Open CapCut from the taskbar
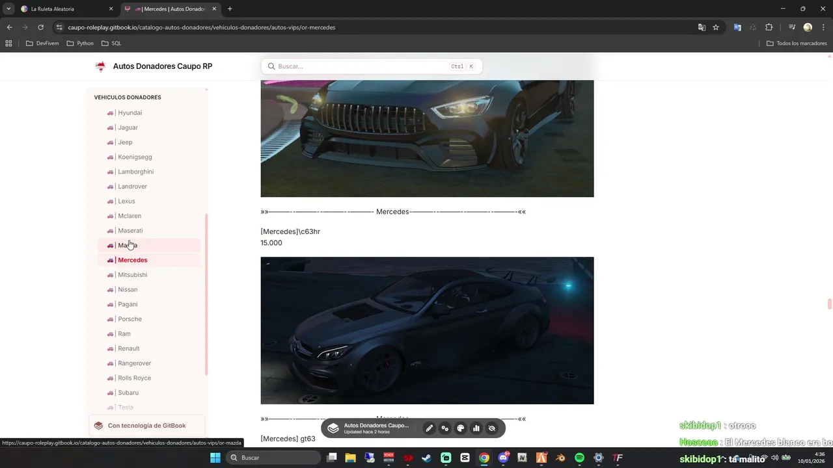This screenshot has width=833, height=468. 465,458
